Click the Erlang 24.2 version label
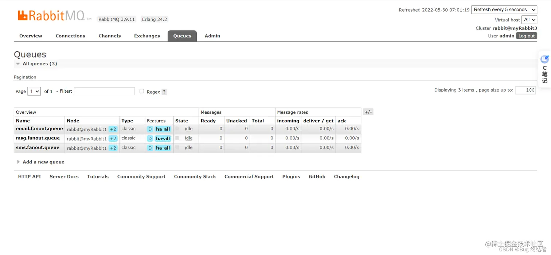551x255 pixels. click(x=155, y=19)
